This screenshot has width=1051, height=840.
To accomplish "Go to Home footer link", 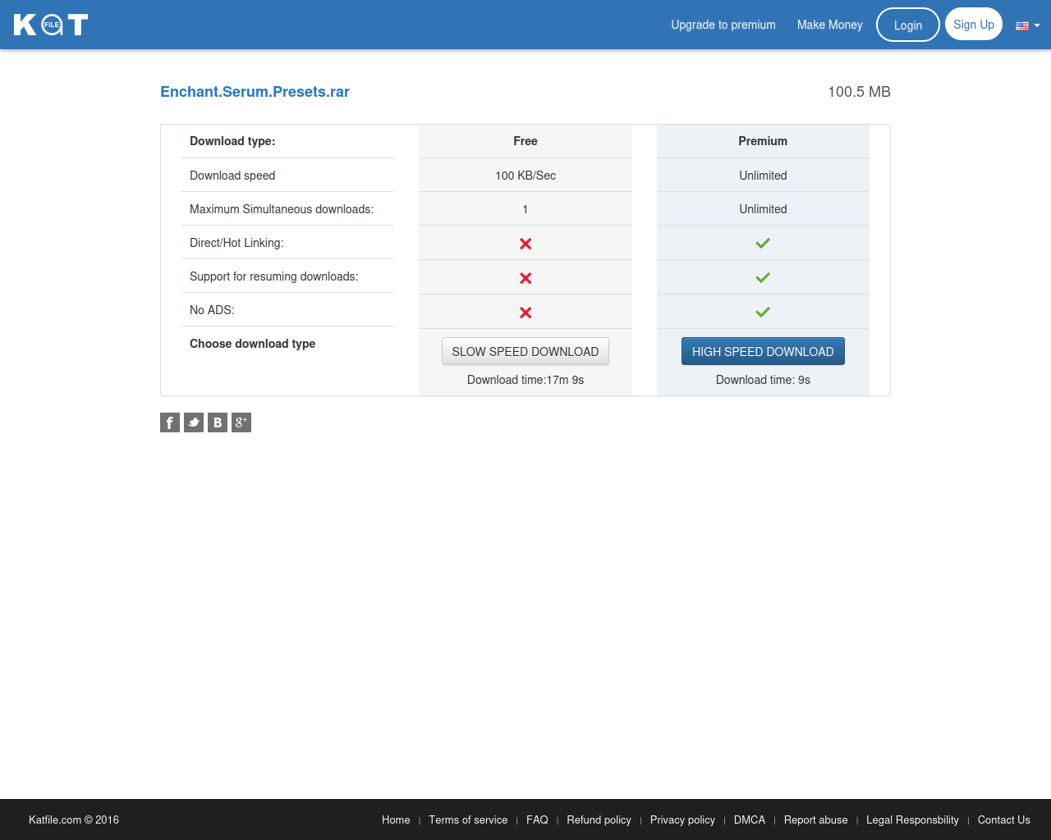I will coord(396,819).
